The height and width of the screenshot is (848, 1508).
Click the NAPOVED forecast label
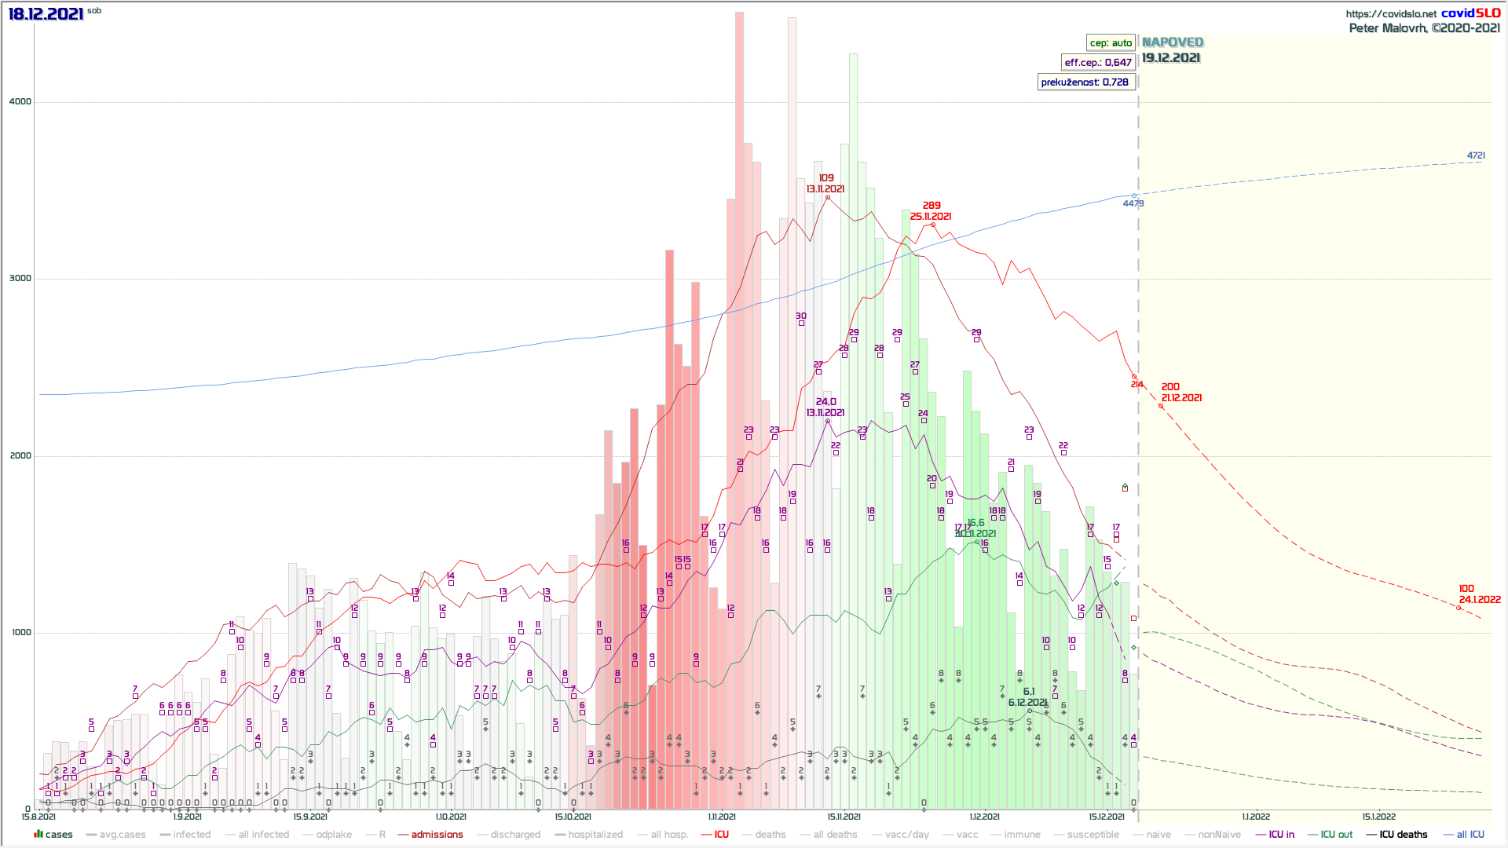coord(1172,42)
